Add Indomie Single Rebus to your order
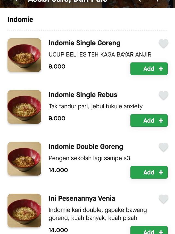This screenshot has height=234, width=175. tap(149, 120)
